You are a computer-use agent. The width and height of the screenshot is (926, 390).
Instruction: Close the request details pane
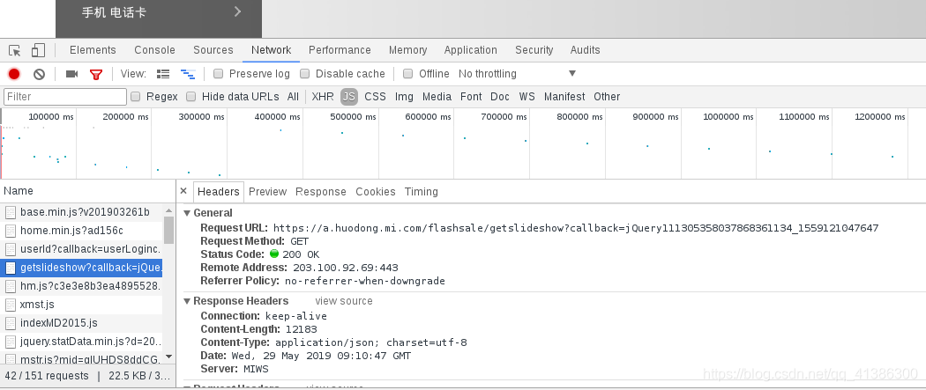(x=183, y=191)
